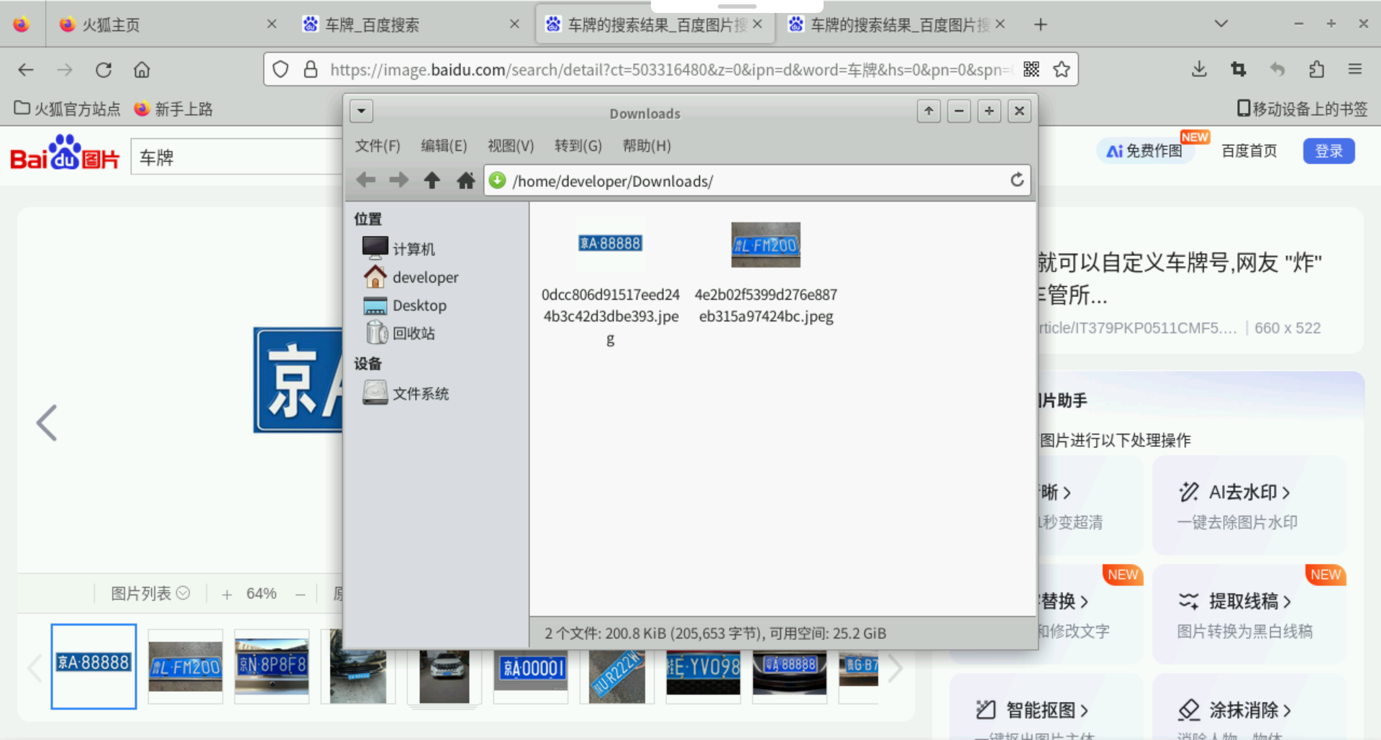Refresh the Downloads folder view
Viewport: 1381px width, 740px height.
pos(1016,181)
